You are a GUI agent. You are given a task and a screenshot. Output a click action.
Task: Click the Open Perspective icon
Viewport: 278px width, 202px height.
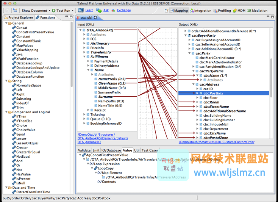(x=166, y=11)
